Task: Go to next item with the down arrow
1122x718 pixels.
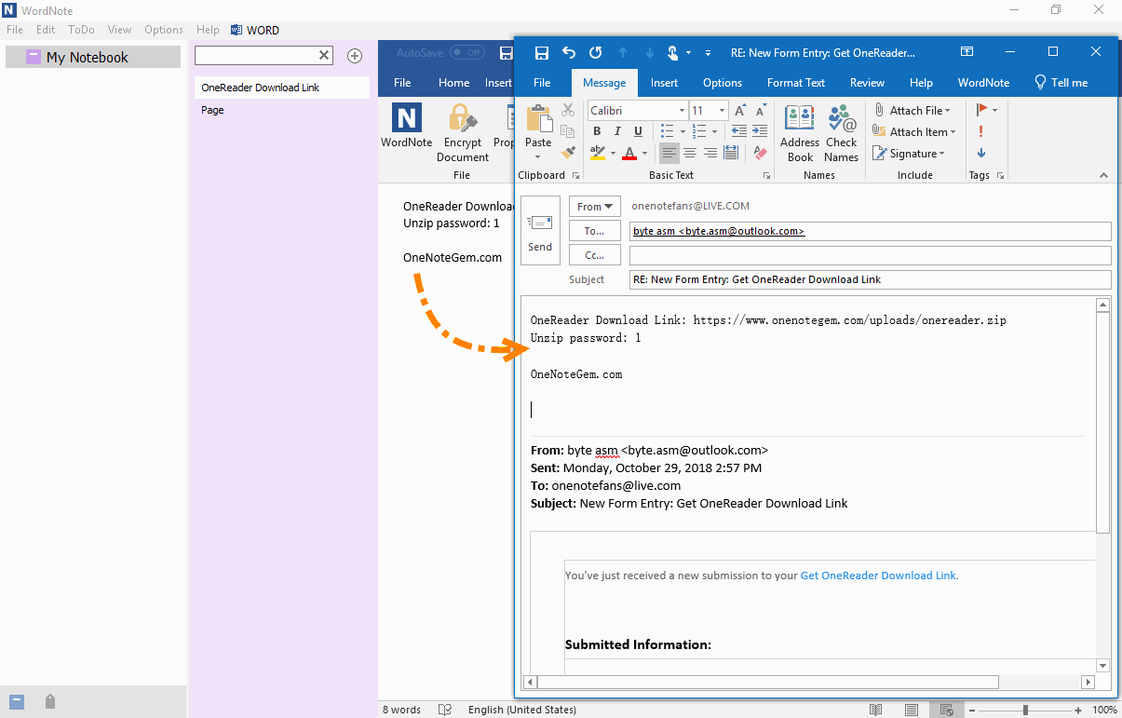Action: [x=649, y=52]
